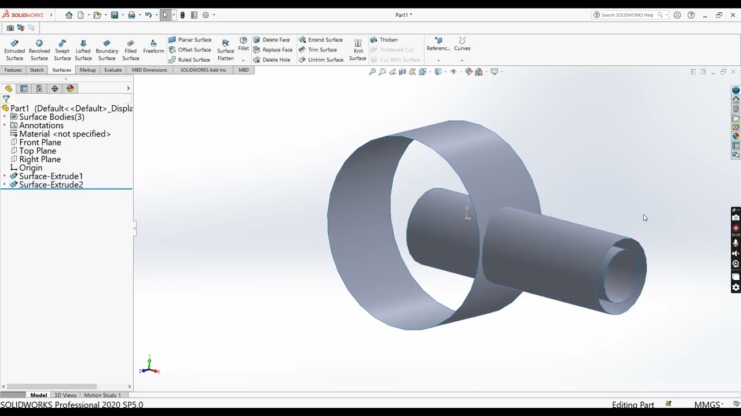Open the Reference Geometry dropdown
741x416 pixels.
pyautogui.click(x=438, y=60)
